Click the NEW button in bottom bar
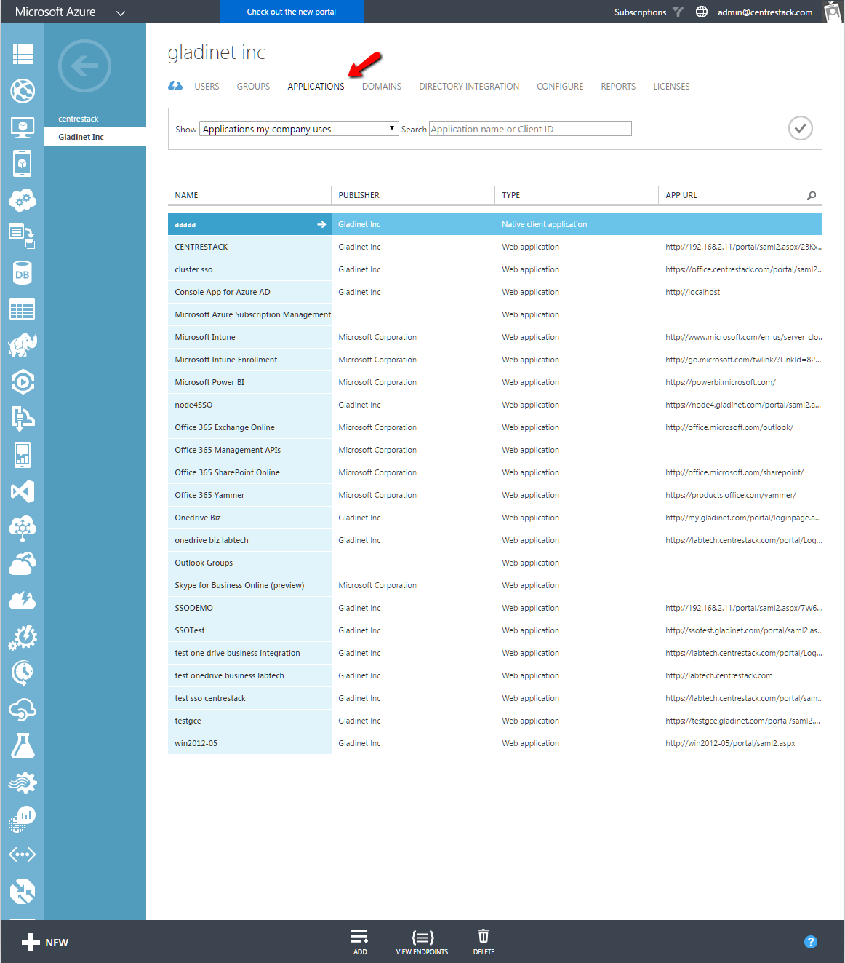The width and height of the screenshot is (845, 963). 45,942
